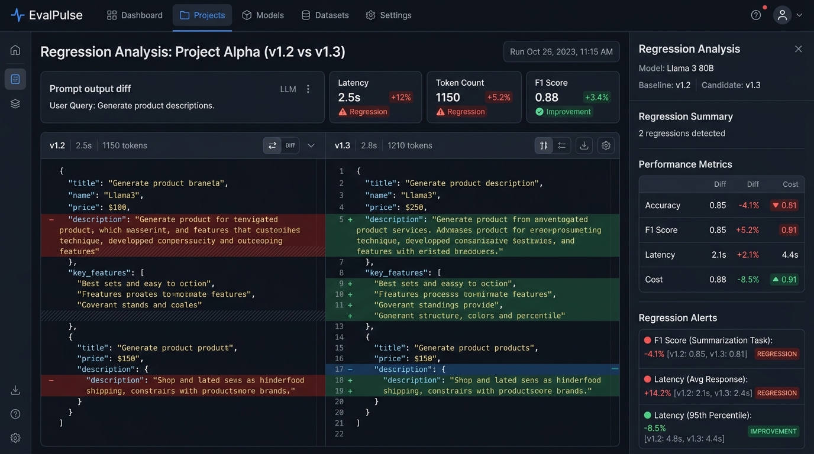
Task: Click the Cost row in Performance Metrics
Action: point(722,280)
